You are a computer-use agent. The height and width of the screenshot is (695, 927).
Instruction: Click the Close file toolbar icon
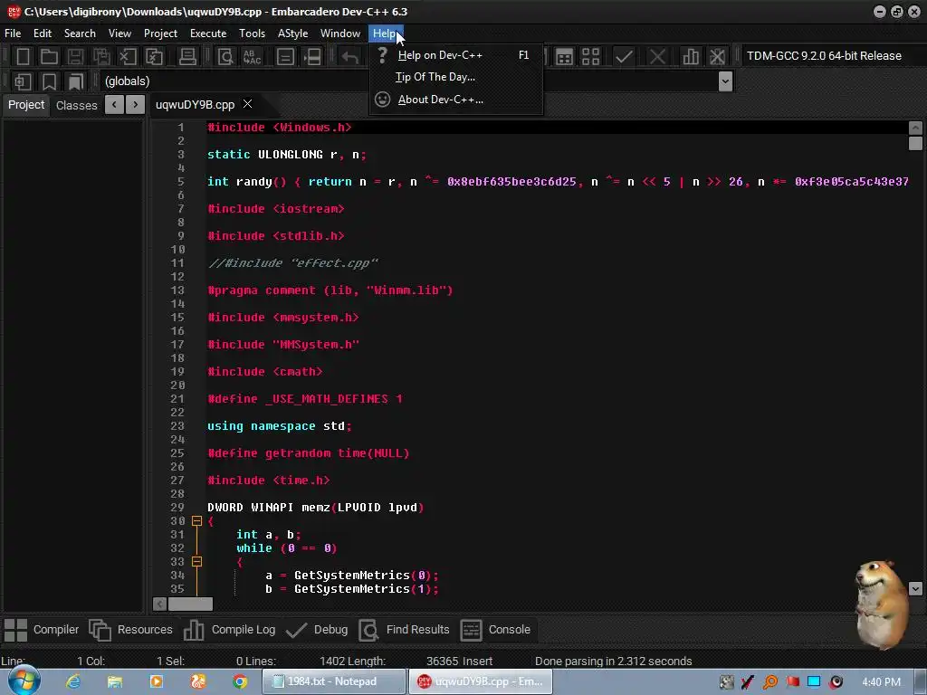[128, 56]
